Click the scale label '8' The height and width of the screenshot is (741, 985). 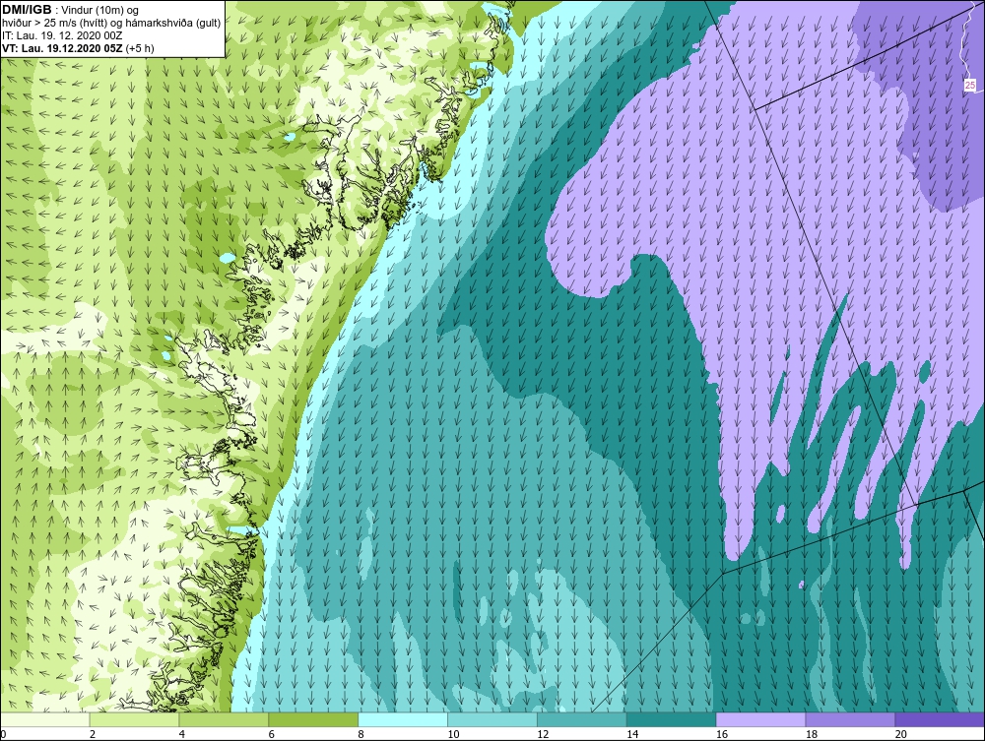[x=361, y=734]
